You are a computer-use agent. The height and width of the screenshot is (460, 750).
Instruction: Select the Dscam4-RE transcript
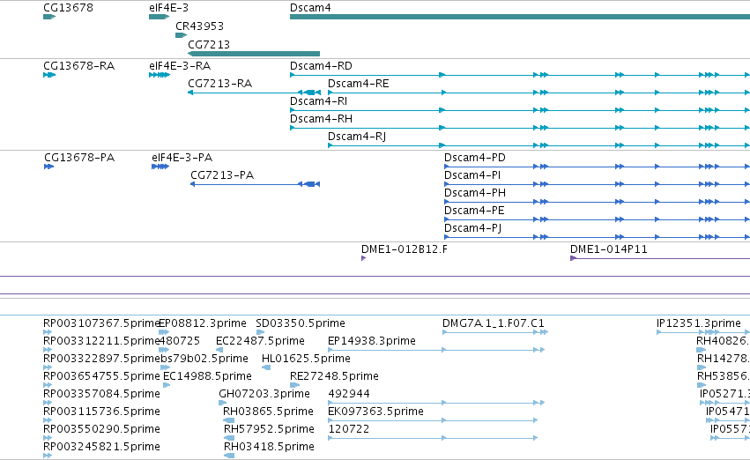359,83
